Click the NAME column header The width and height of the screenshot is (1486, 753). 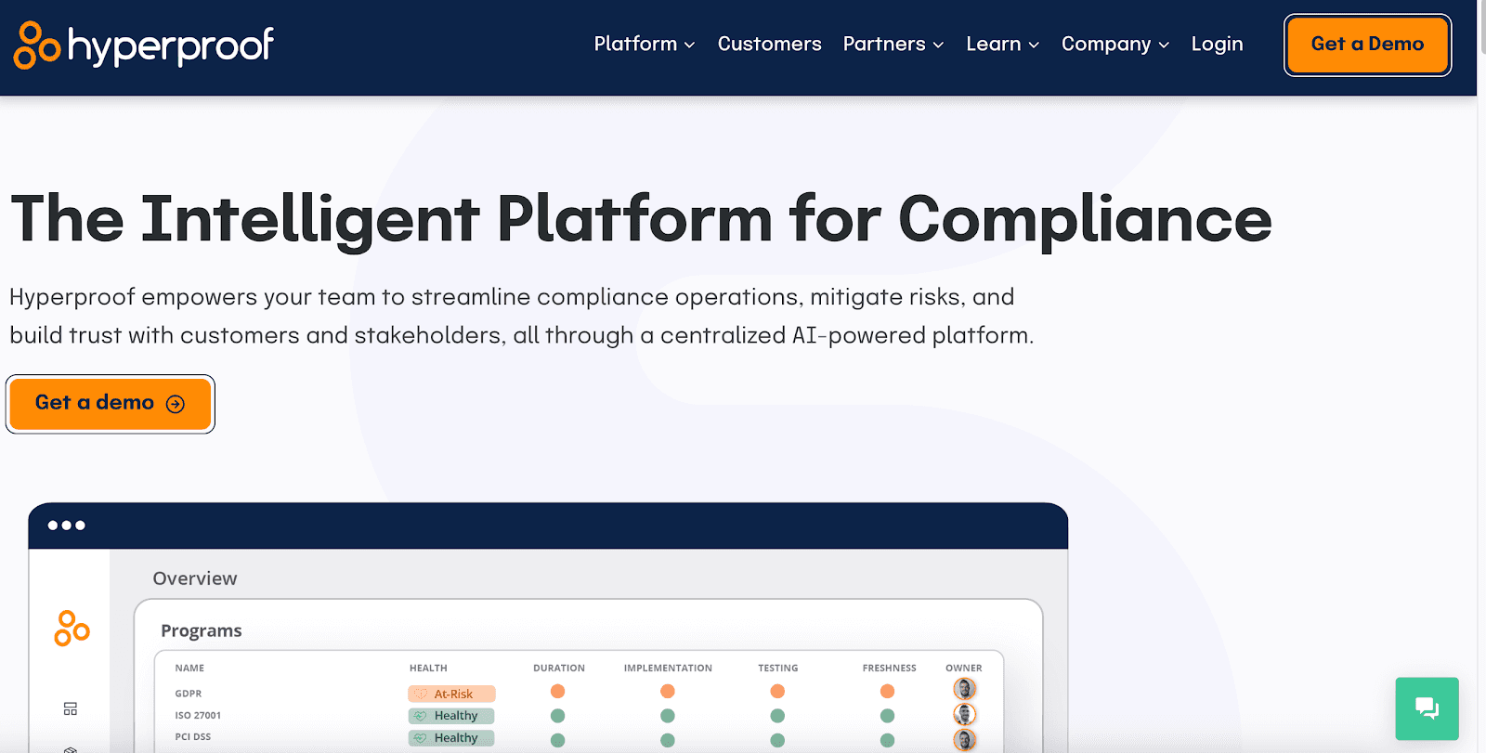(189, 669)
